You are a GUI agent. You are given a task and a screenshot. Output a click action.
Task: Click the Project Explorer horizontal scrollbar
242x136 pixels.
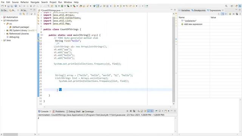pyautogui.click(x=11, y=134)
